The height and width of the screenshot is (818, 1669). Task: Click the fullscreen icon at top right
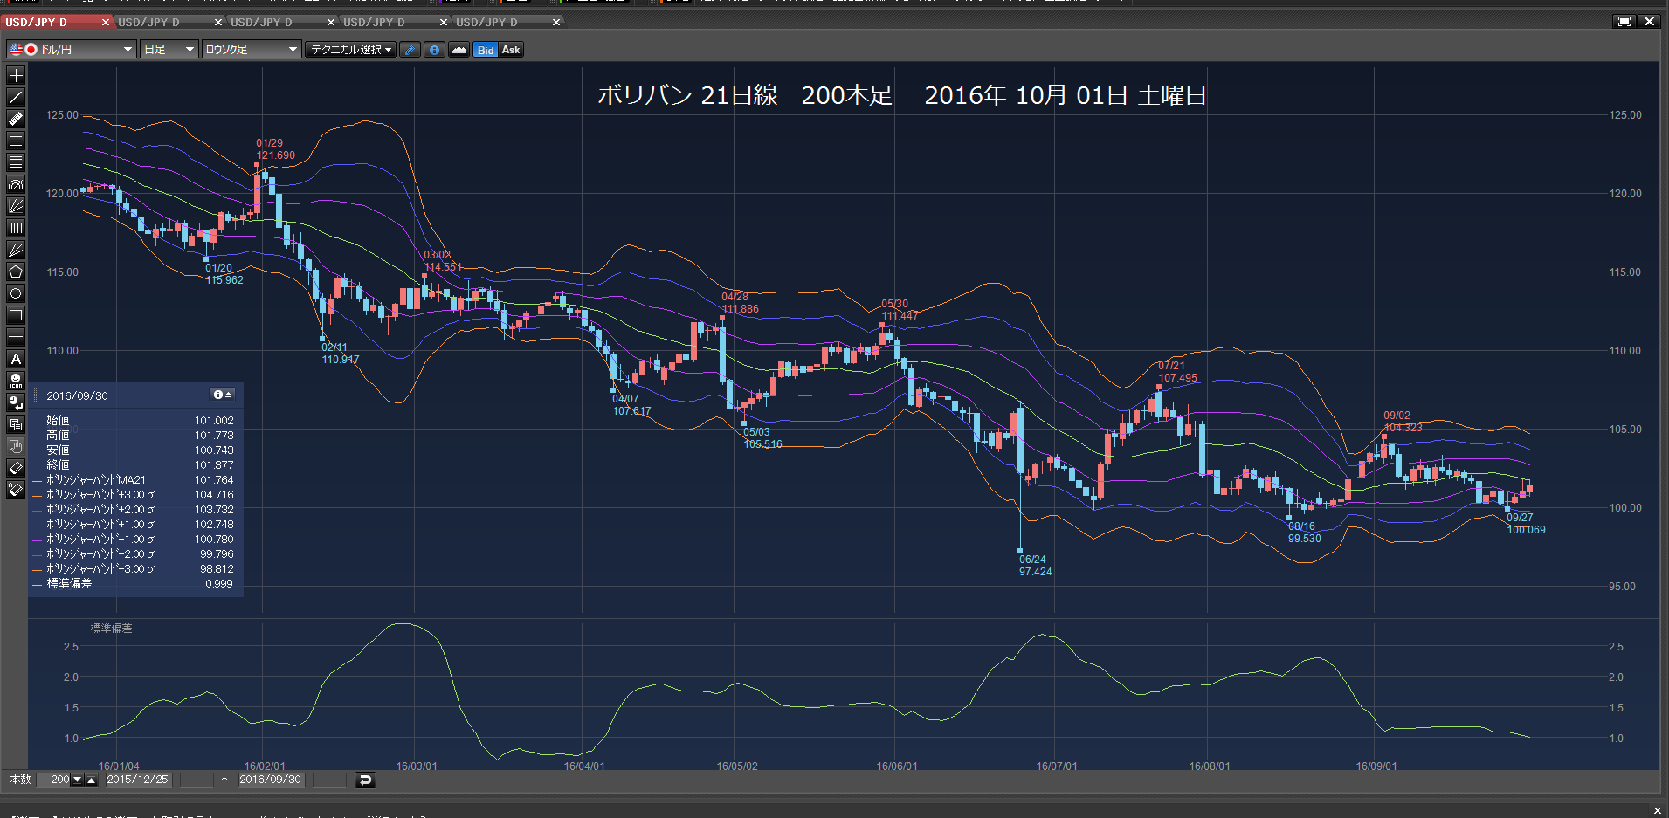1624,22
